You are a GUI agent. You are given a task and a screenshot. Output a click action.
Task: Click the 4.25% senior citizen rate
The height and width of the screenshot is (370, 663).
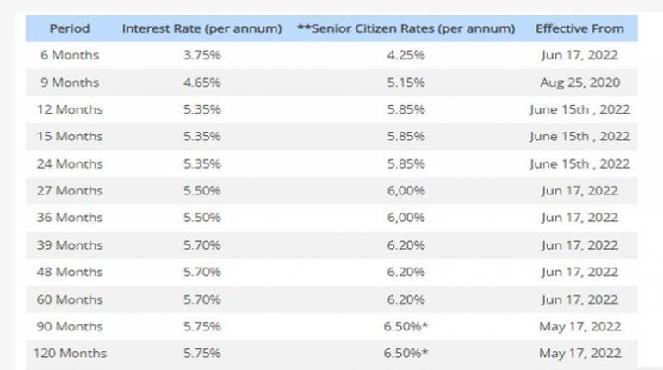click(x=406, y=55)
